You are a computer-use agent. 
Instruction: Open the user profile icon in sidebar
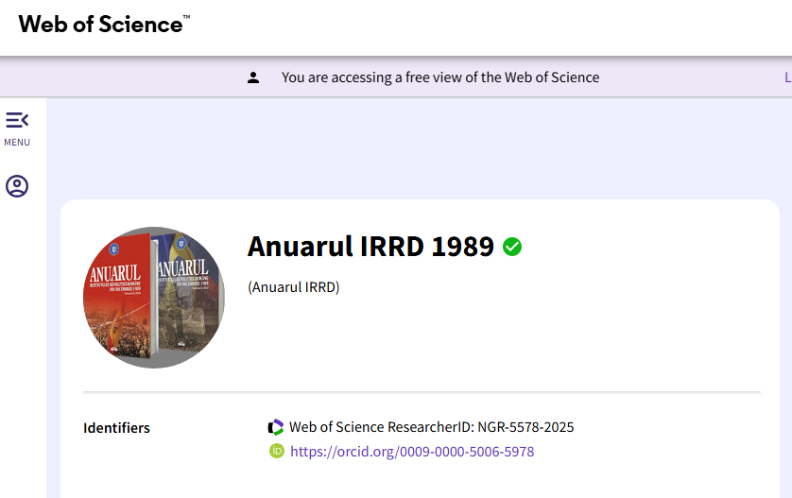(17, 186)
